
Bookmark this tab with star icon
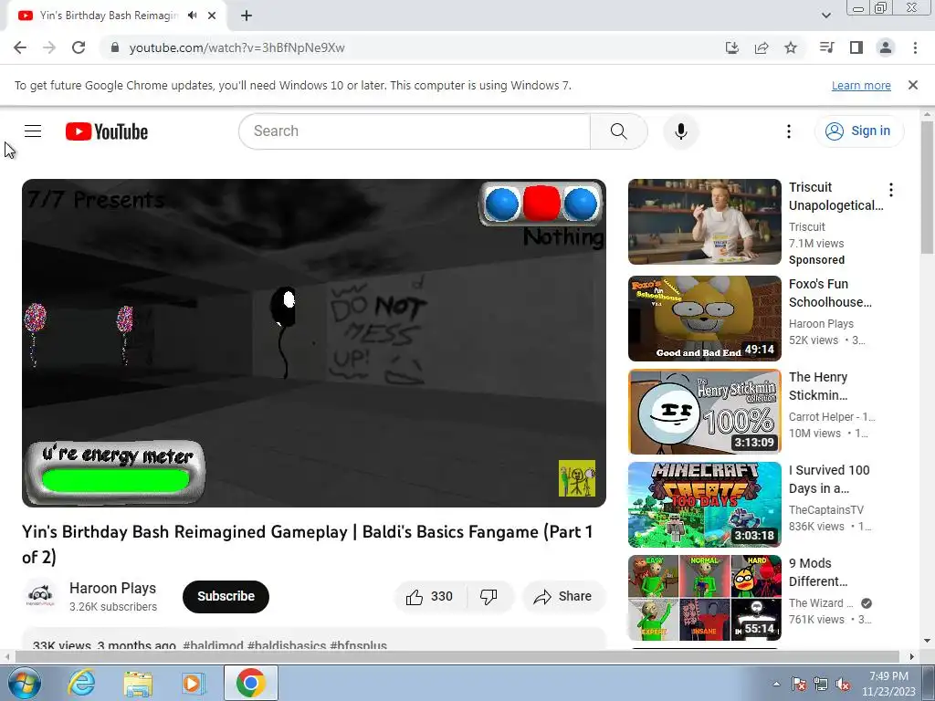click(791, 47)
